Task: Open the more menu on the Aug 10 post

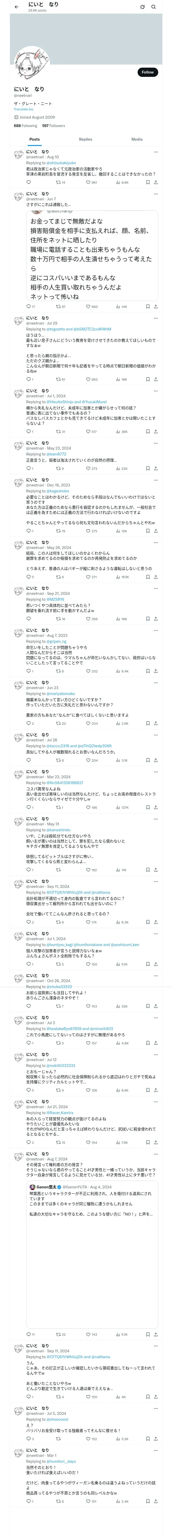Action: point(155,152)
